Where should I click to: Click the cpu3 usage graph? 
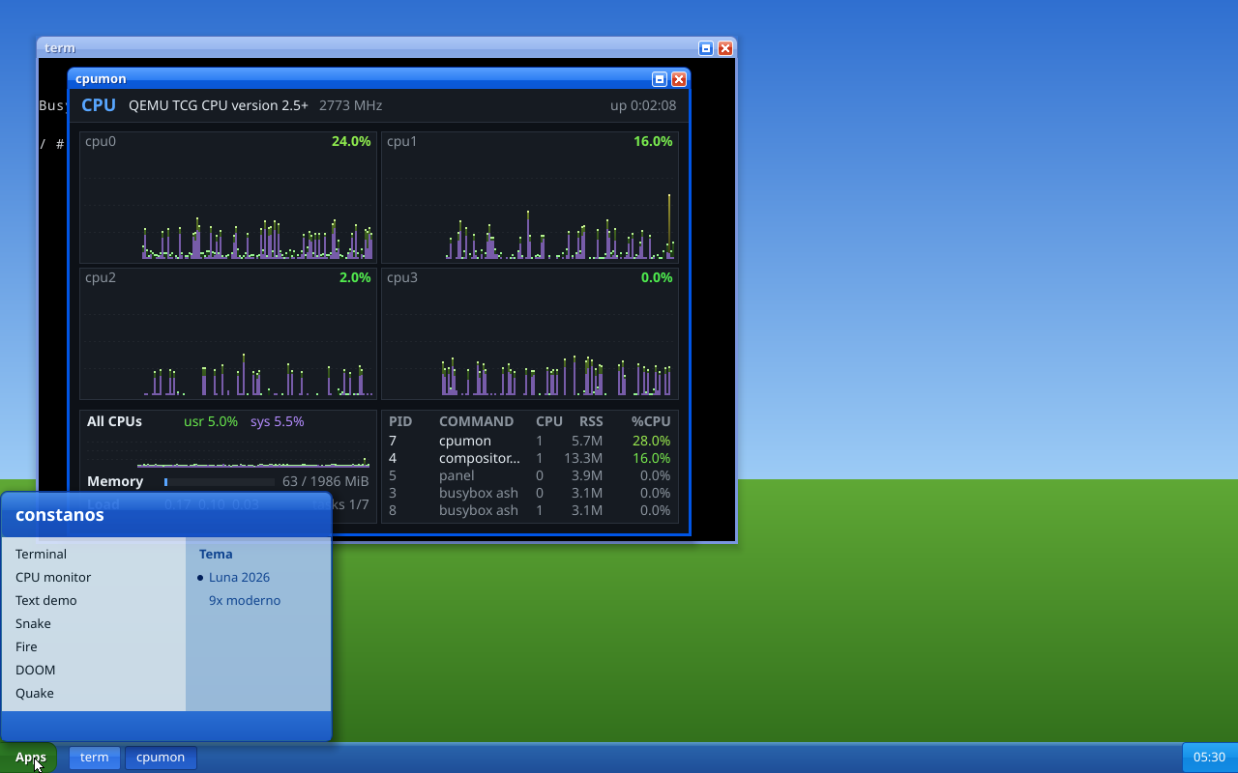click(x=530, y=333)
